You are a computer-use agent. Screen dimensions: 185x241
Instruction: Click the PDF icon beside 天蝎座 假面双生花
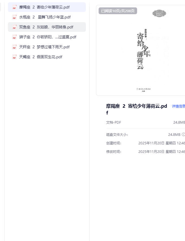[x=14, y=57]
